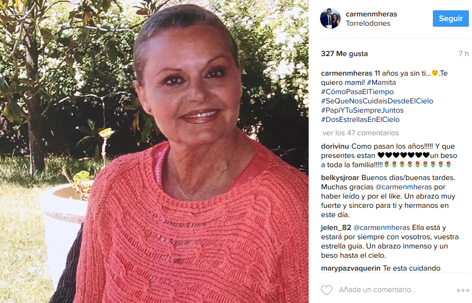Open carmenmheras profile picture avatar

click(x=330, y=19)
